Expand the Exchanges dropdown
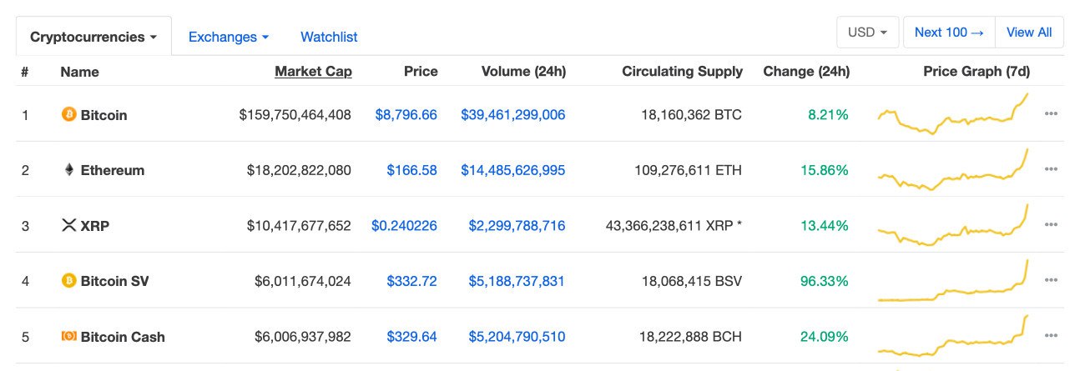 [229, 37]
